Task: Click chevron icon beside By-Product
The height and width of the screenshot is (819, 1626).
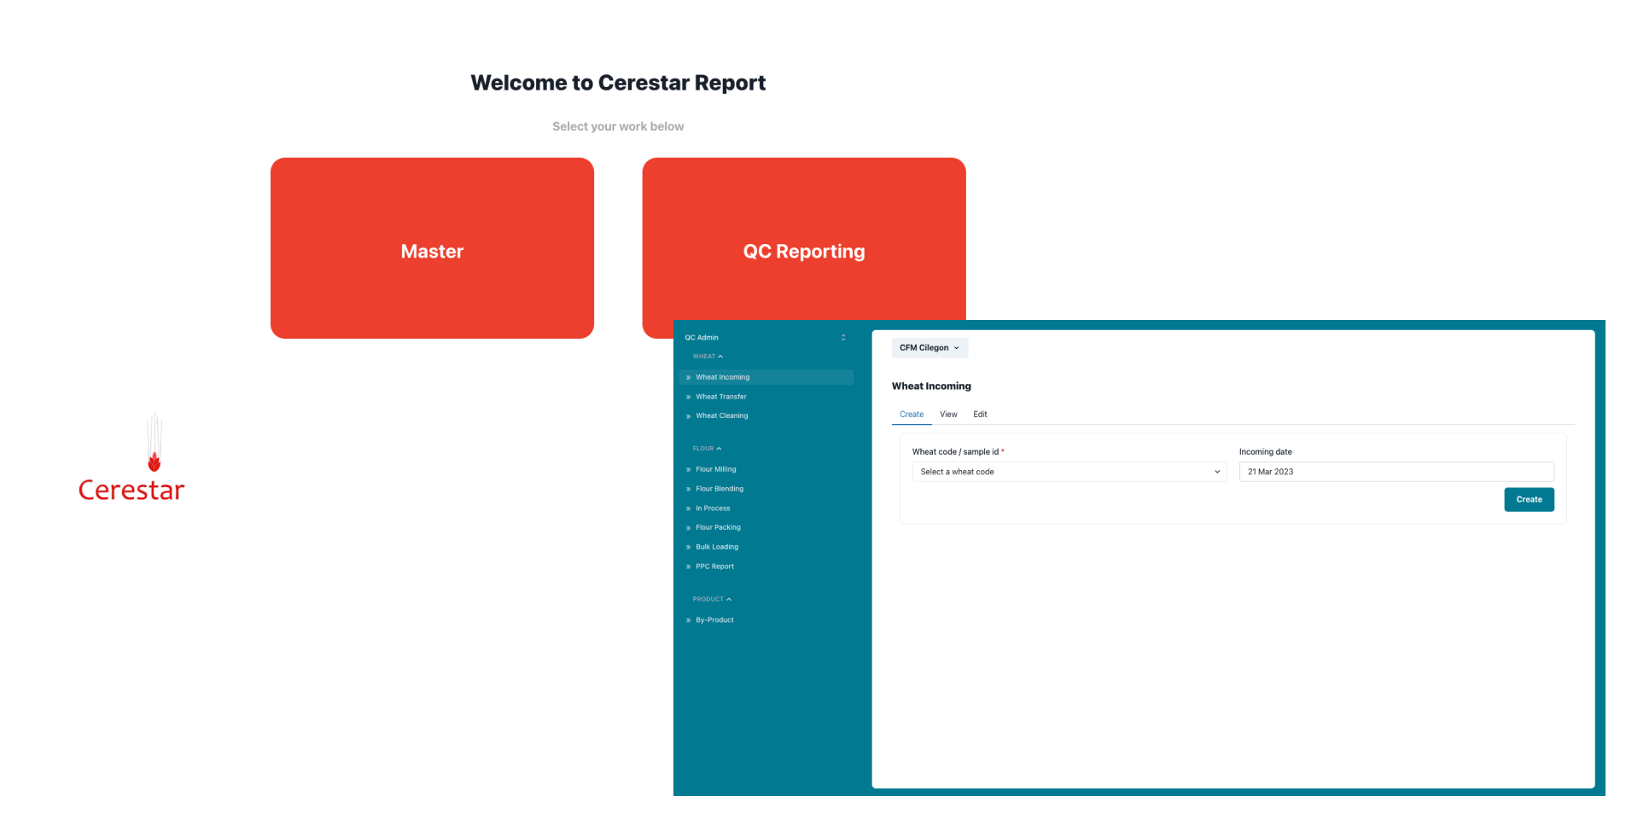Action: click(x=688, y=620)
